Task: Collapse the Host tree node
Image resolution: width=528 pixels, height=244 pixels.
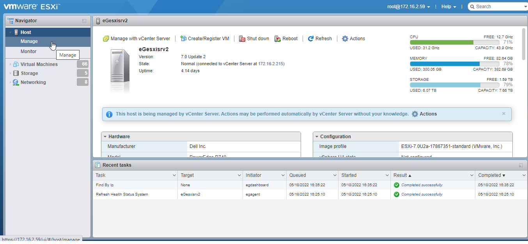Action: [x=11, y=32]
